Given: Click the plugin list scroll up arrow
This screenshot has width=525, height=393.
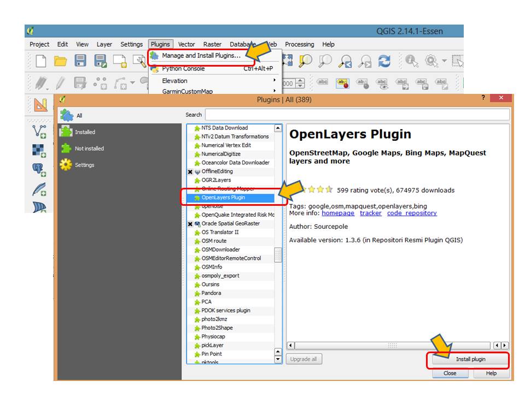Looking at the screenshot, I should tap(278, 128).
